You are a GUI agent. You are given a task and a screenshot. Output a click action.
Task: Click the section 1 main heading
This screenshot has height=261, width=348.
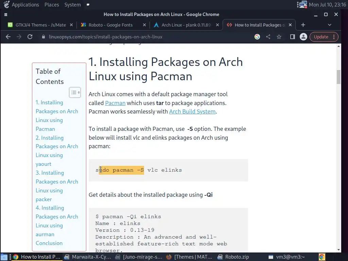click(x=166, y=69)
